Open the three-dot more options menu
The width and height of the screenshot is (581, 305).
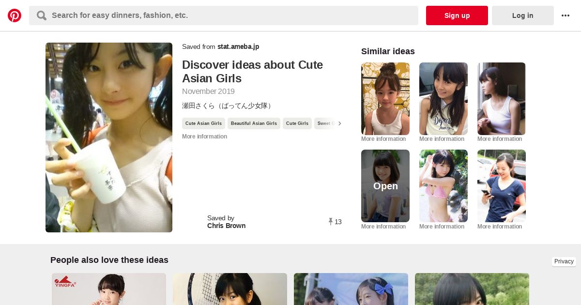[x=566, y=15]
